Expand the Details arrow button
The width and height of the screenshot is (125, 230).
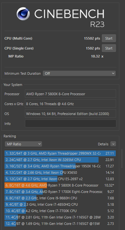[113, 144]
